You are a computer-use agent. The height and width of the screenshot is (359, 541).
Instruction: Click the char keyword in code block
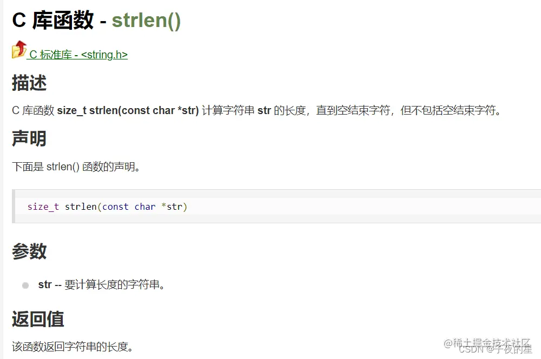[145, 207]
